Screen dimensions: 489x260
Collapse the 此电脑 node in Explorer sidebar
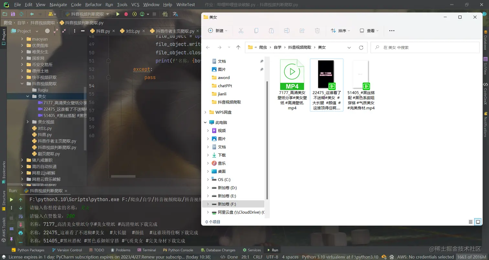[205, 123]
